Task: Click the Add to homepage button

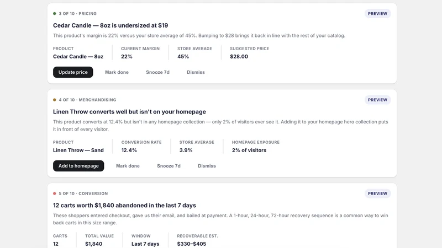Action: coord(78,166)
